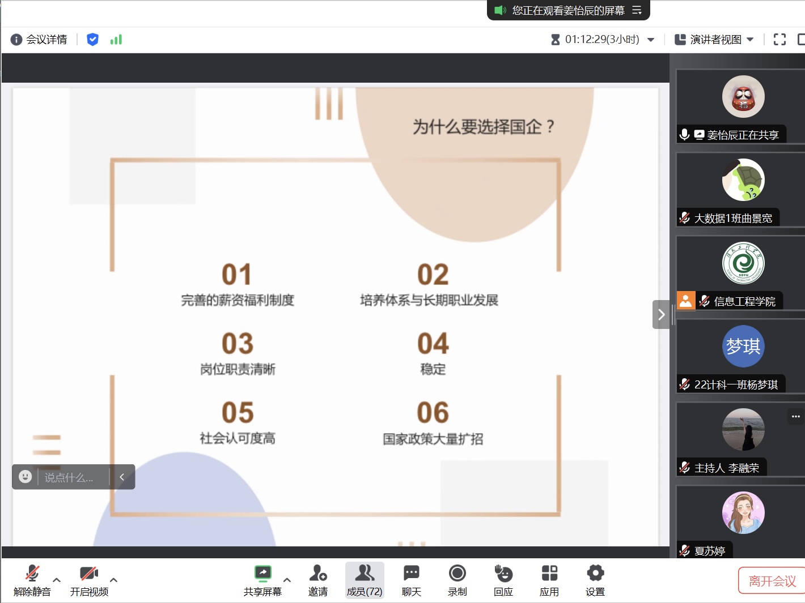Click slide item 稳定

click(433, 369)
